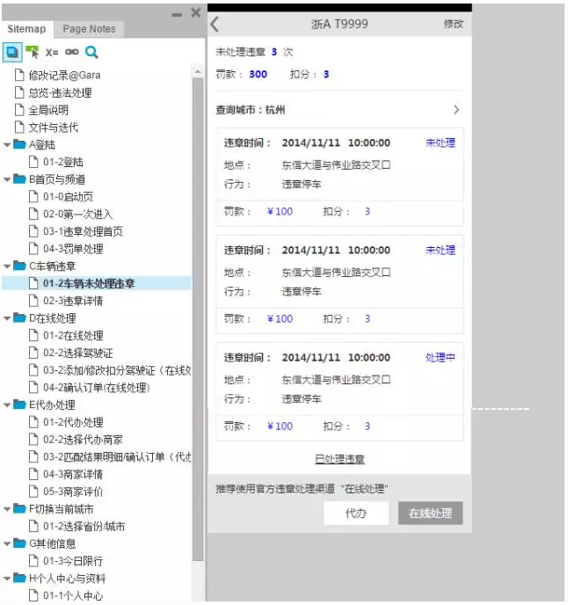The image size is (568, 605).
Task: Open the 查询城市 chevron arrow
Action: [456, 110]
